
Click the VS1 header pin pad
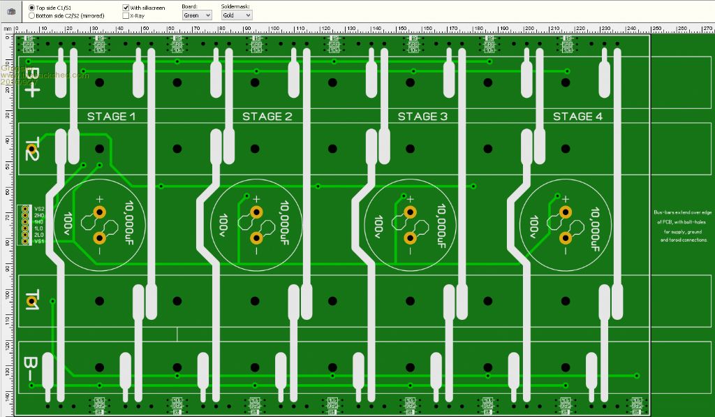point(25,241)
